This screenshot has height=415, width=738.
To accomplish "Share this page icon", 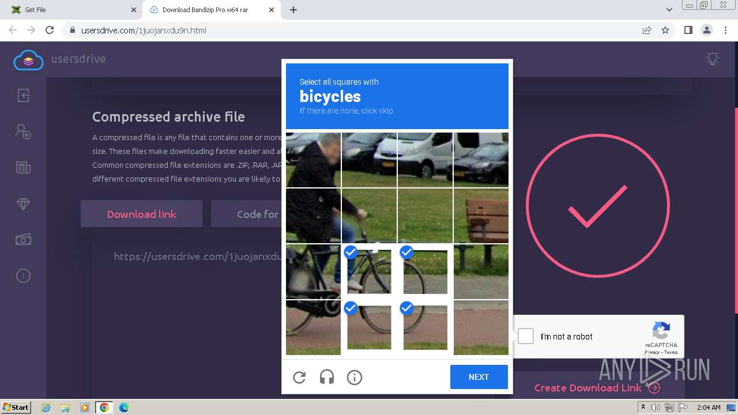I will click(647, 30).
